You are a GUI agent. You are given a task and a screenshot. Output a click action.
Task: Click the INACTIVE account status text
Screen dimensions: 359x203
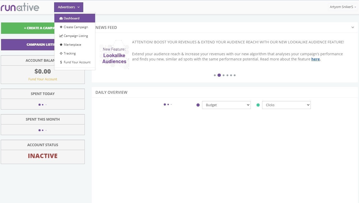pyautogui.click(x=43, y=156)
